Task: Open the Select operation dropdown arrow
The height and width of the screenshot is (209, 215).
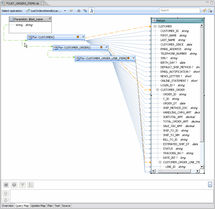Action: click(65, 11)
